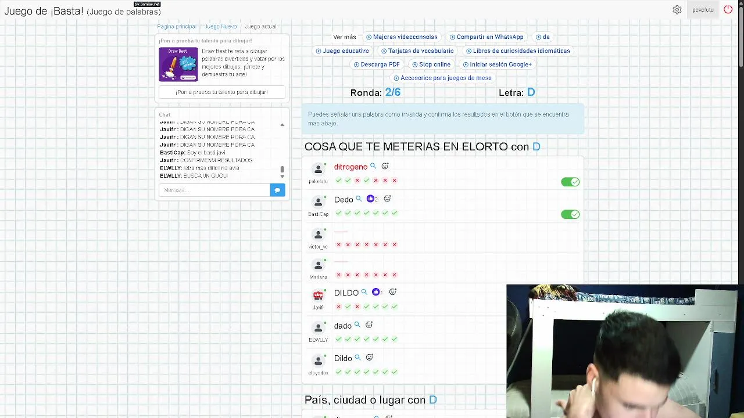
Task: Go to Página principal breadcrumb
Action: tap(177, 27)
